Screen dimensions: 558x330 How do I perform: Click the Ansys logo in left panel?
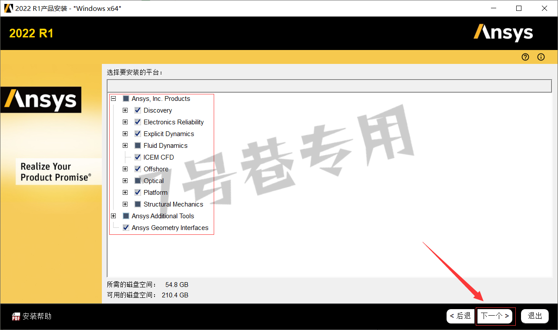(x=41, y=100)
